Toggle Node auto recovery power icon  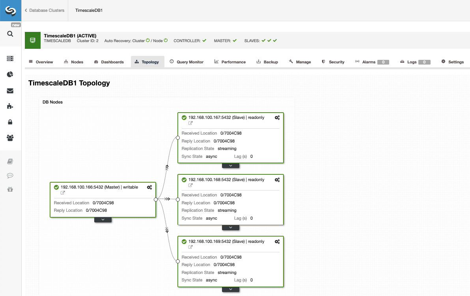166,40
